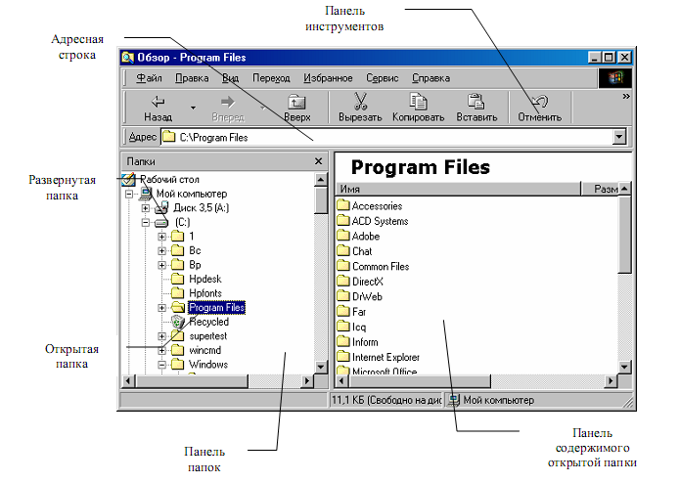
Task: Collapse the (C:) drive node
Action: click(146, 222)
